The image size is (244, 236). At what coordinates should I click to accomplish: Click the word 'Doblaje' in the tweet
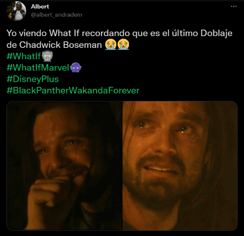(x=216, y=34)
